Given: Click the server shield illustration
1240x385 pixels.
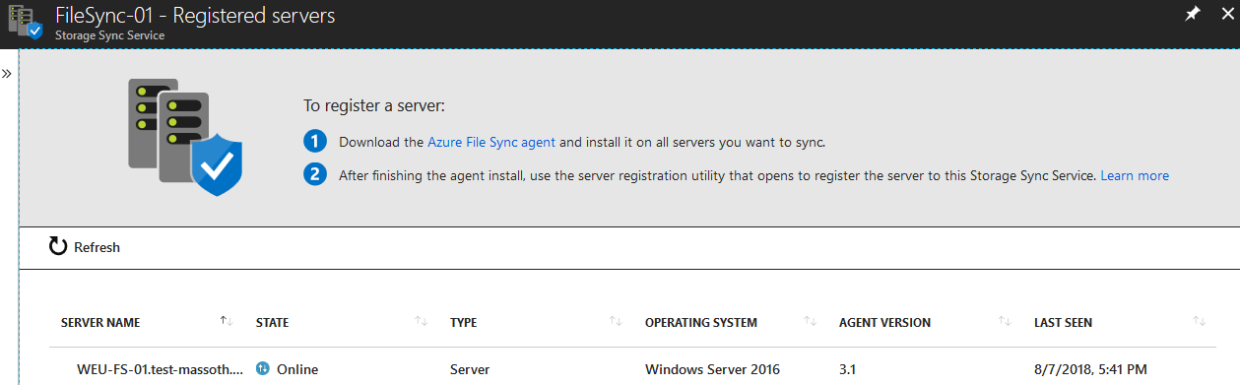Looking at the screenshot, I should click(x=185, y=138).
